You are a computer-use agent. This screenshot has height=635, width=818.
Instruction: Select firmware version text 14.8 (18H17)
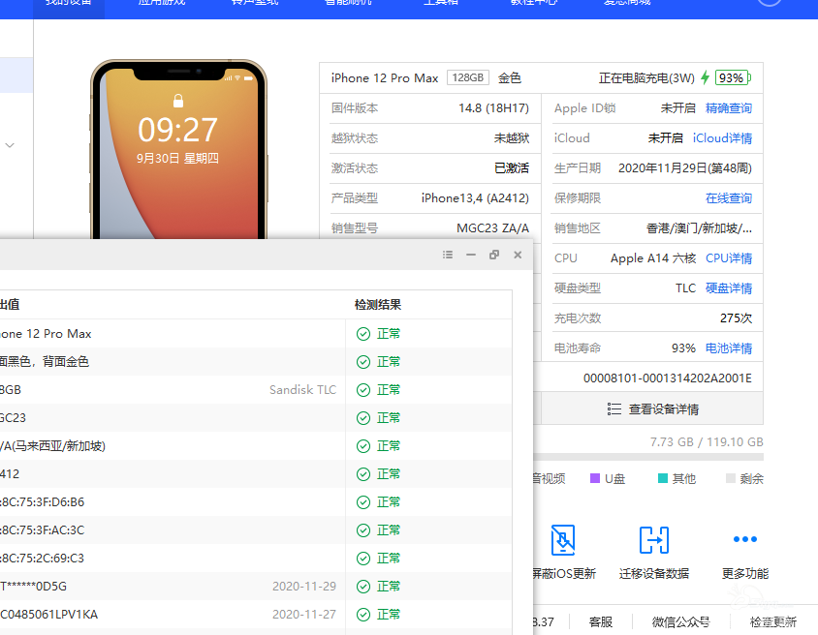(493, 108)
